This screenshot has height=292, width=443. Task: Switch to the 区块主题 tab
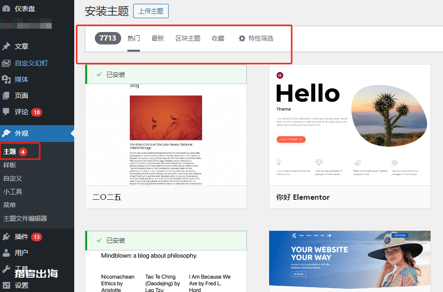click(188, 38)
